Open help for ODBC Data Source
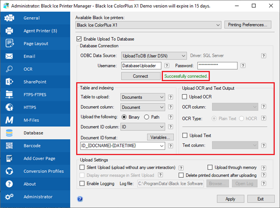Image resolution: width=280 pixels, height=208 pixels. [263, 56]
